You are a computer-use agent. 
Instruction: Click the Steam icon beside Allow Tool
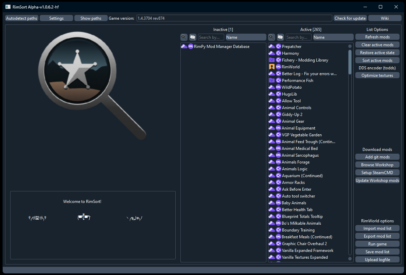click(x=271, y=101)
